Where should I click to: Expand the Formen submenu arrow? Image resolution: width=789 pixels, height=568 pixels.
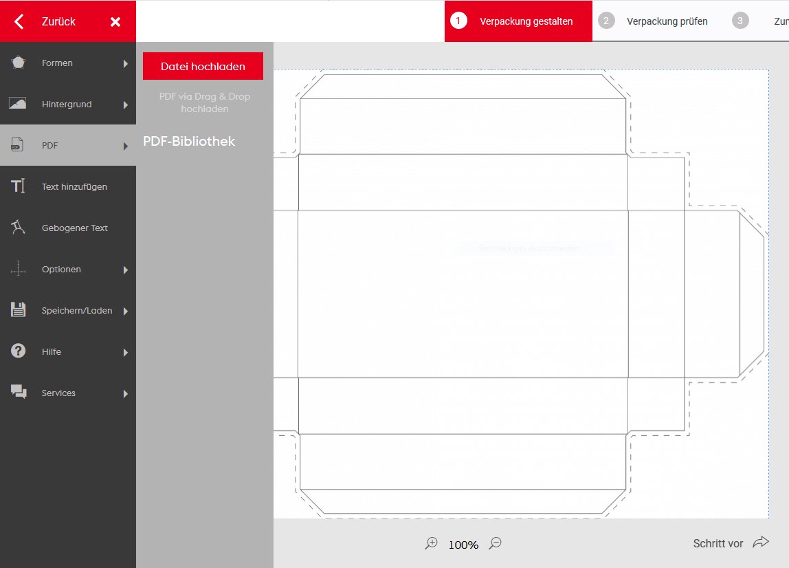point(126,63)
